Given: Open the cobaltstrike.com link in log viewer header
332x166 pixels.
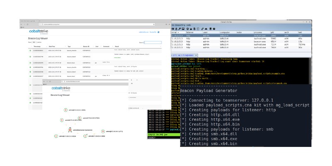Looking at the screenshot, I should pyautogui.click(x=143, y=32).
